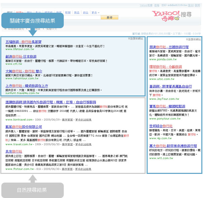Switch to the 新聞 search tab
The width and height of the screenshot is (203, 198).
[68, 12]
